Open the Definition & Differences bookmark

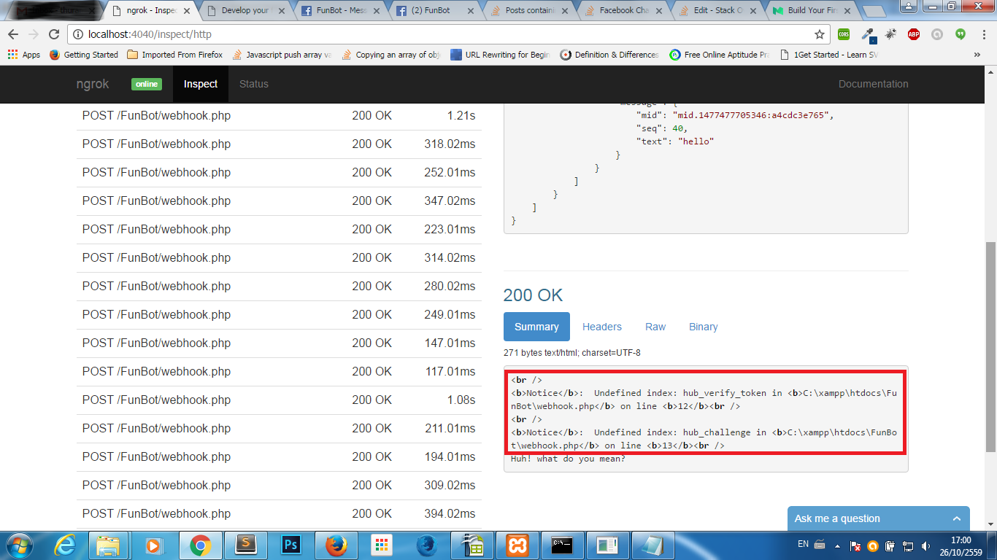point(610,55)
